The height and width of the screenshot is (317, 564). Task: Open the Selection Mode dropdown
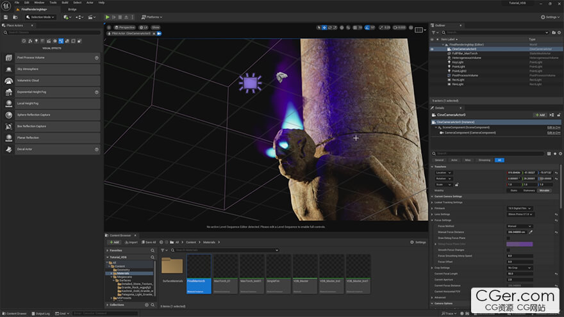click(40, 17)
